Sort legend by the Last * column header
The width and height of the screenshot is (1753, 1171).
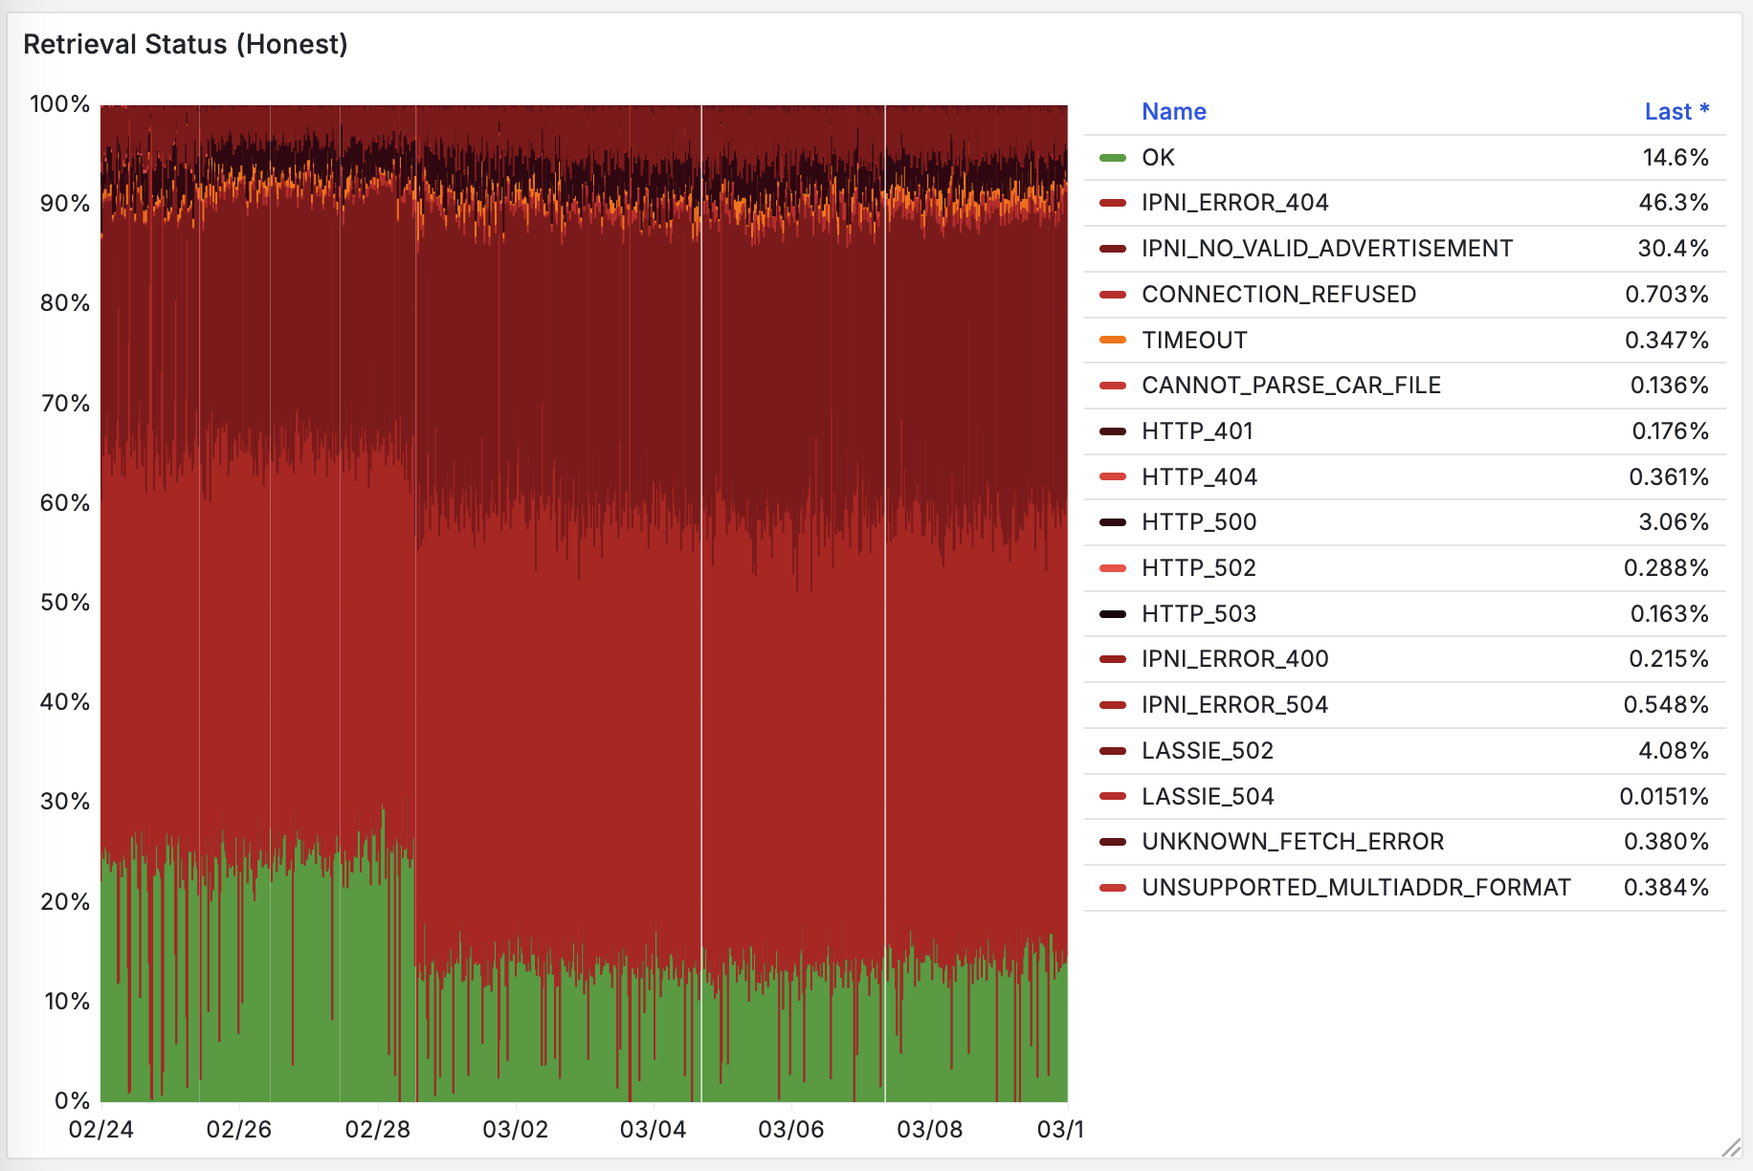click(x=1675, y=112)
